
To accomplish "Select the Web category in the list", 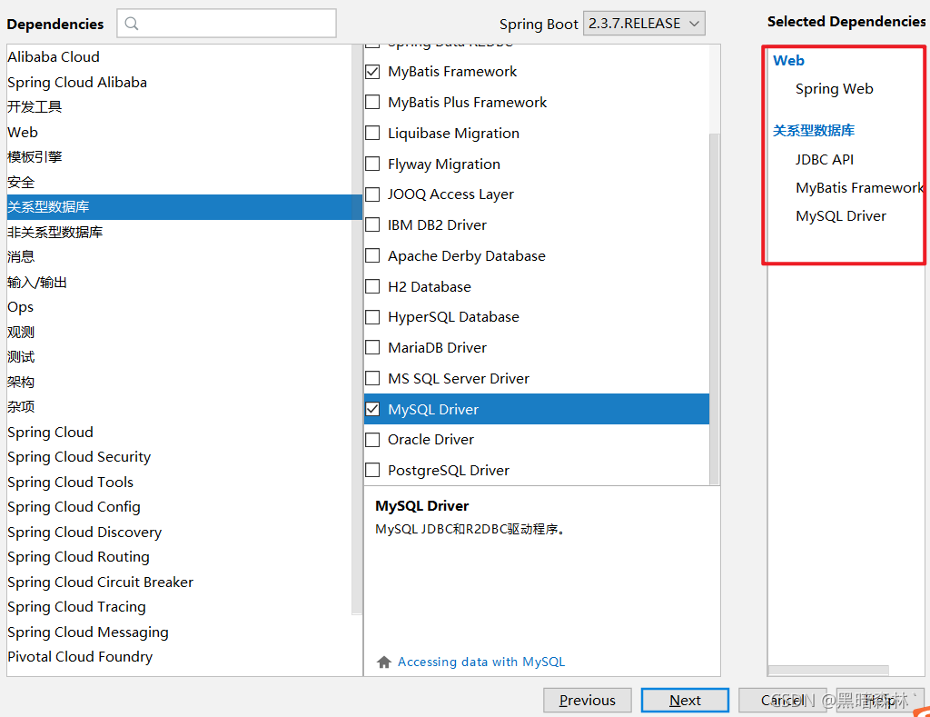I will point(179,132).
